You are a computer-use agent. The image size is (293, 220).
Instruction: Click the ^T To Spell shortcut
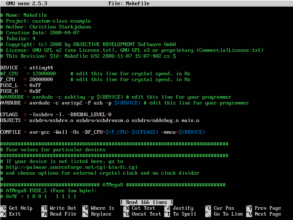pyautogui.click(x=180, y=214)
